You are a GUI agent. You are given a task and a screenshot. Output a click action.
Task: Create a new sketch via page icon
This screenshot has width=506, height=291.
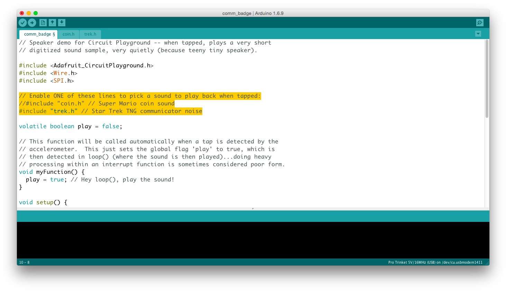[x=43, y=22]
